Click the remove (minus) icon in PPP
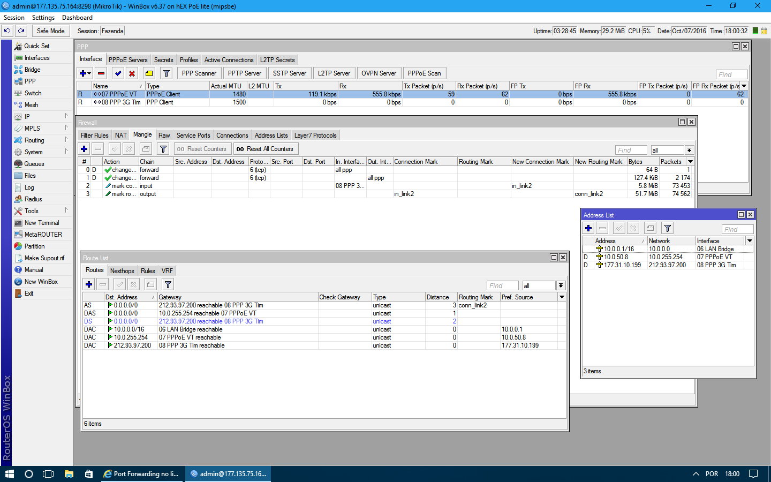The image size is (771, 482). pos(101,73)
